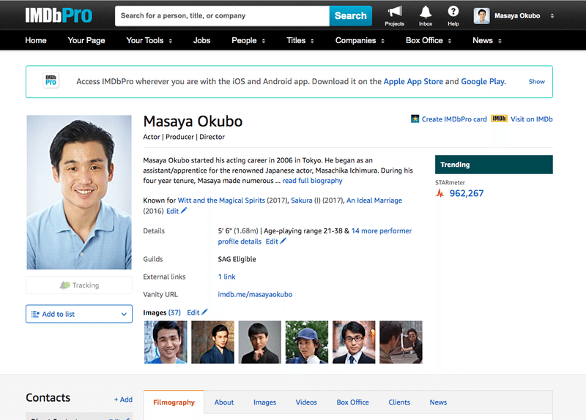The width and height of the screenshot is (586, 420).
Task: Switch to the Clients tab
Action: 399,402
